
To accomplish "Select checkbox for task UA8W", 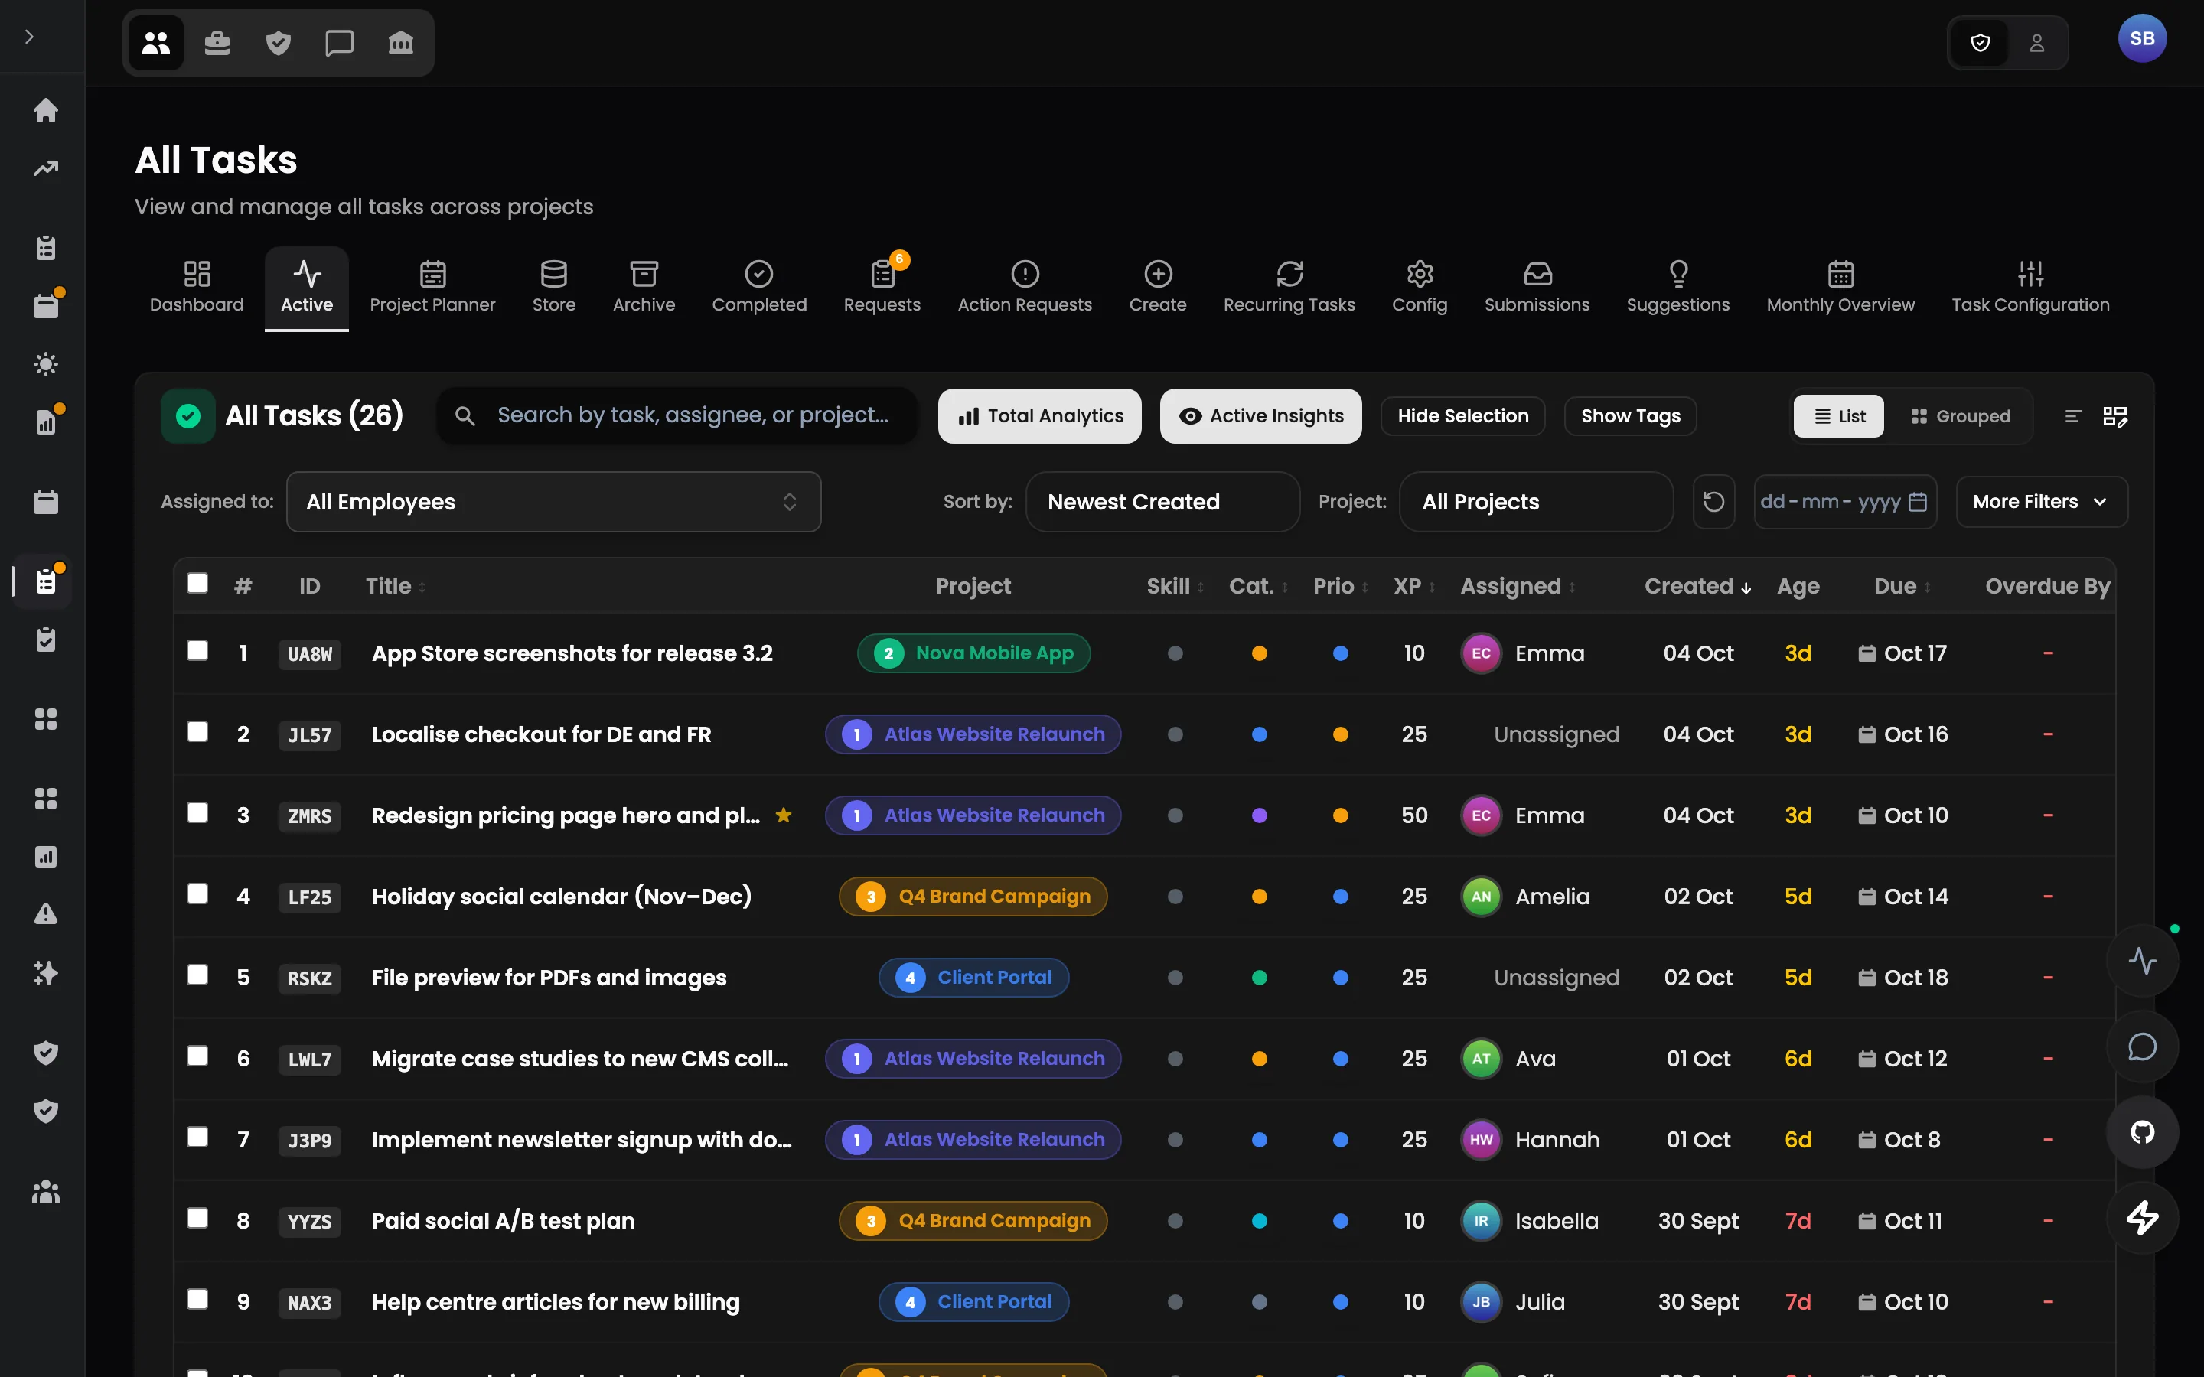I will pos(197,650).
